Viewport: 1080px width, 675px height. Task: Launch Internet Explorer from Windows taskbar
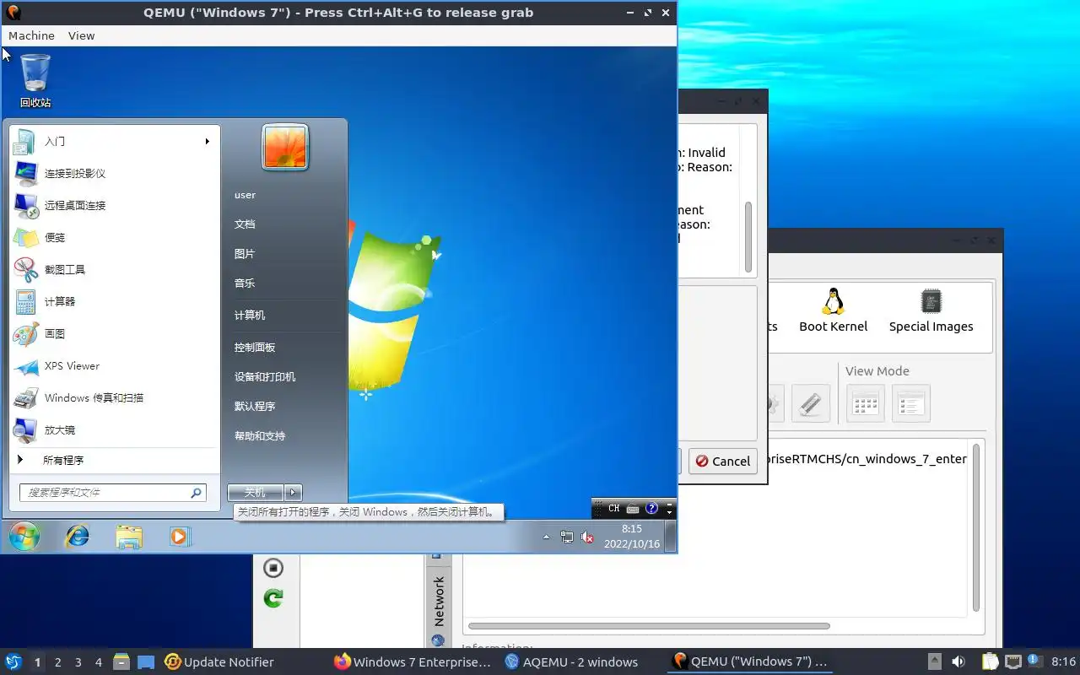(78, 536)
